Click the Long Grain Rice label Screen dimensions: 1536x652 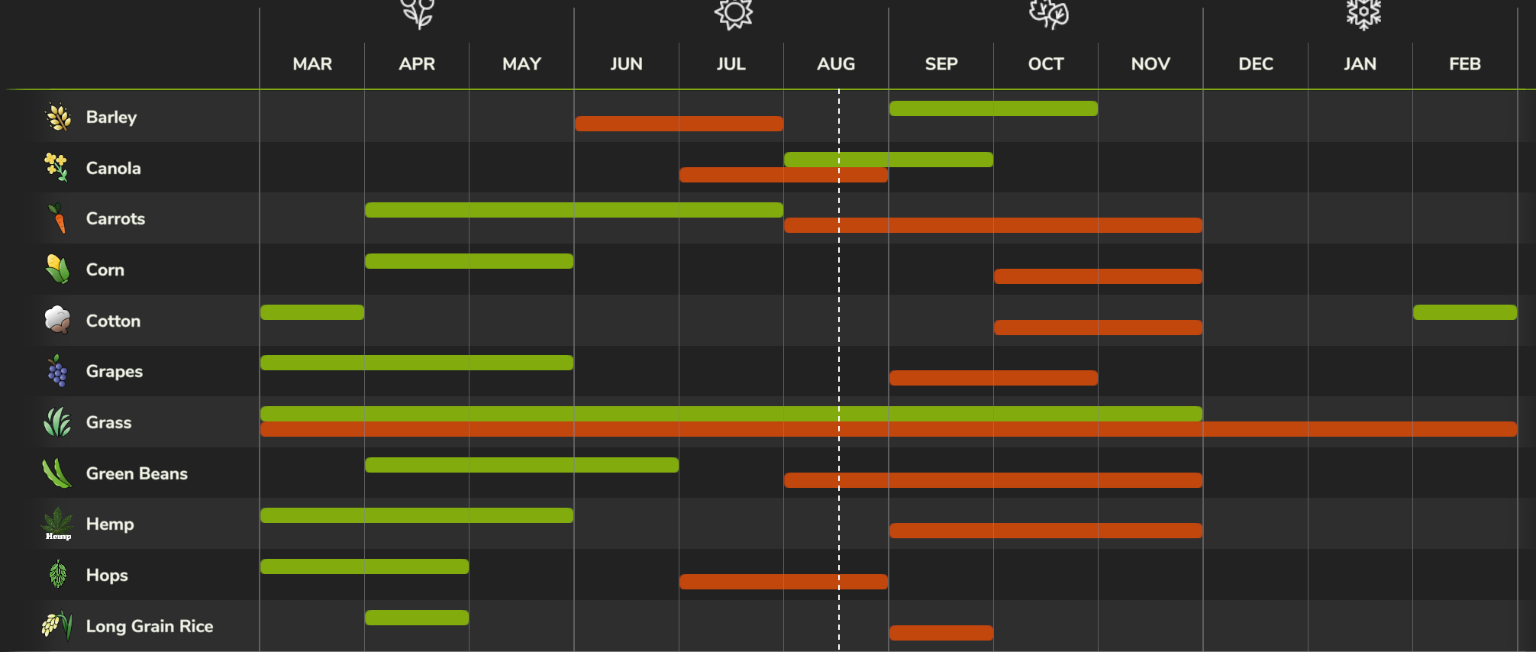(150, 626)
